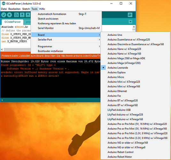The width and height of the screenshot is (171, 160).
Task: Click the arduino.cc link in error bar
Action: tap(81, 56)
